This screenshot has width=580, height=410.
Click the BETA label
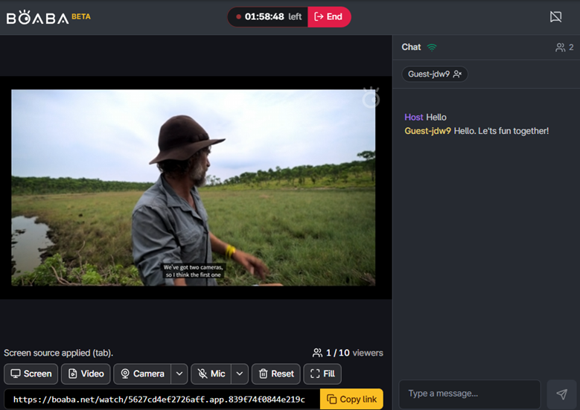pos(81,16)
